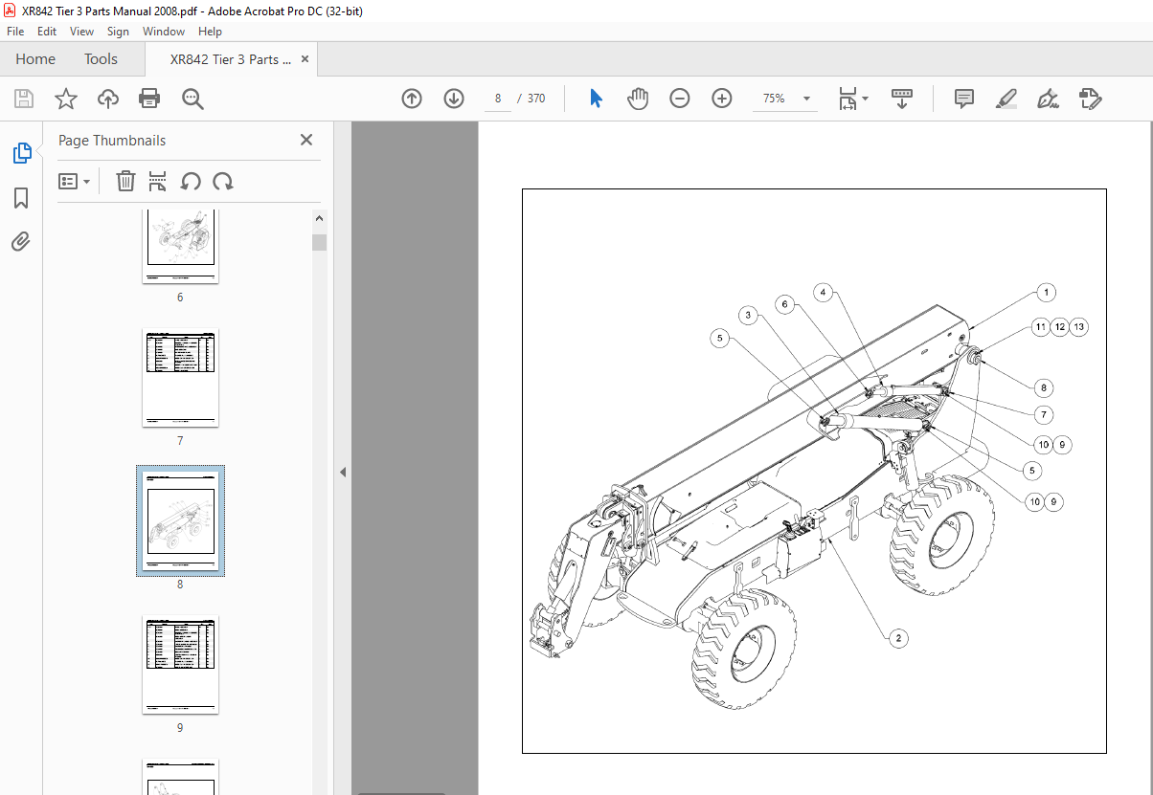Zoom in with the plus circle icon
The width and height of the screenshot is (1153, 795).
click(x=722, y=99)
